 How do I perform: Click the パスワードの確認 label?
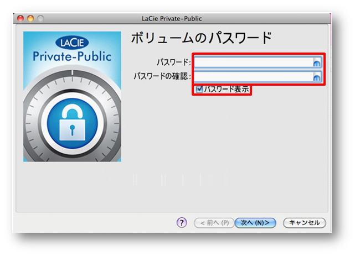click(x=162, y=76)
